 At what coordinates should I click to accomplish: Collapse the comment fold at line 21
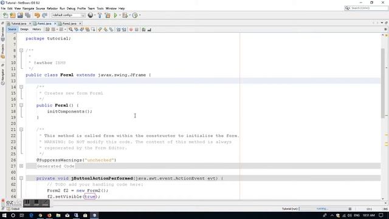pos(21,130)
